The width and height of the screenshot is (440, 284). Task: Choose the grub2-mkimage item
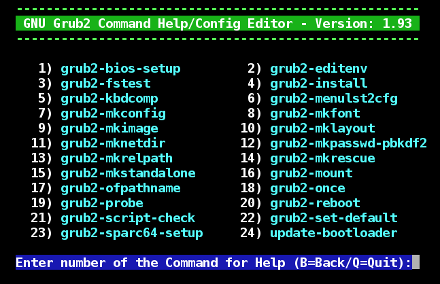[x=109, y=128]
